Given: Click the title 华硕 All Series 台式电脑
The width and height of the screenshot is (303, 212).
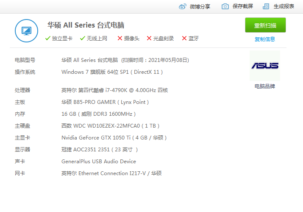Looking at the screenshot, I should click(86, 25).
